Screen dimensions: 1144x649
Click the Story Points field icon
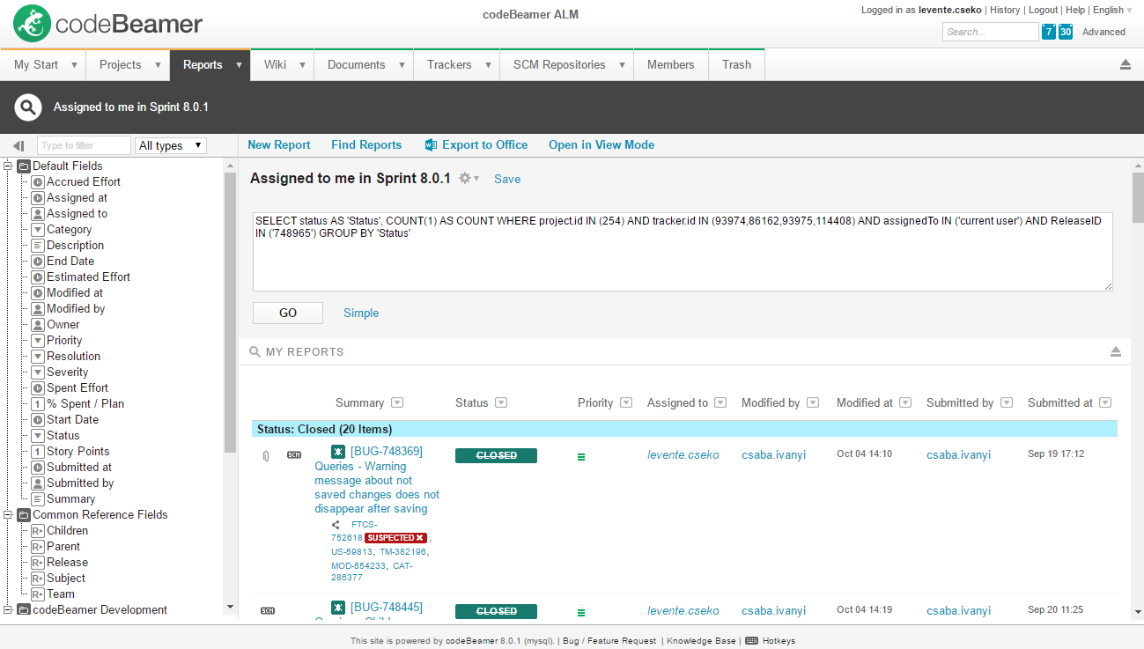click(x=38, y=452)
